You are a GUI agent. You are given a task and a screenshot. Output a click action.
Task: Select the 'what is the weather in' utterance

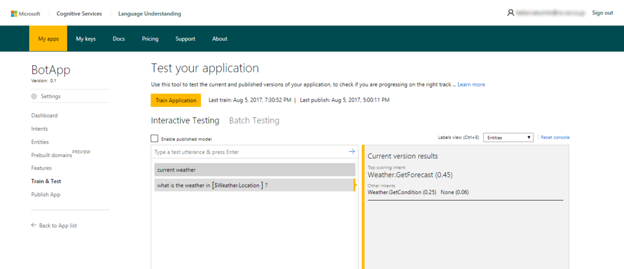point(255,185)
